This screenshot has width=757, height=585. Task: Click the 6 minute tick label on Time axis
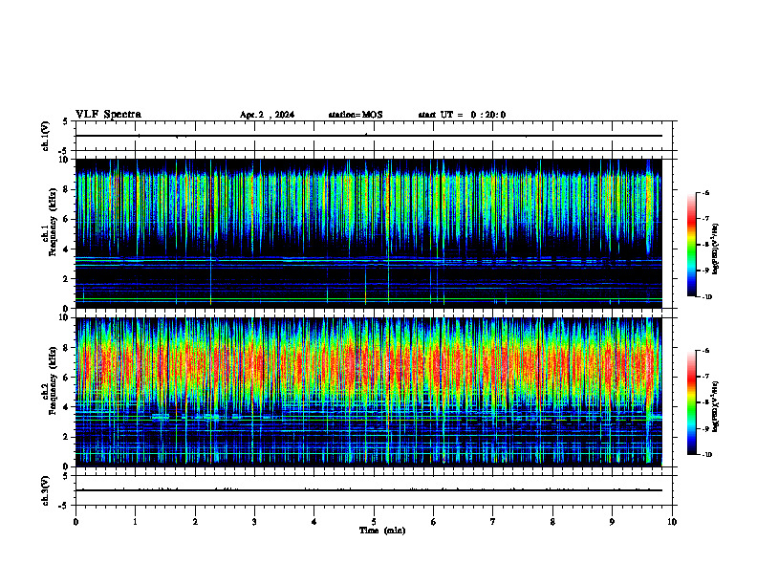433,522
